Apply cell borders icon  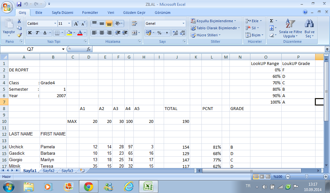point(57,32)
